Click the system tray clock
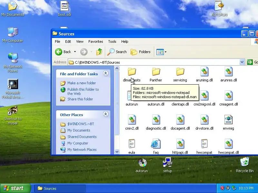The width and height of the screenshot is (258, 193). (x=246, y=188)
